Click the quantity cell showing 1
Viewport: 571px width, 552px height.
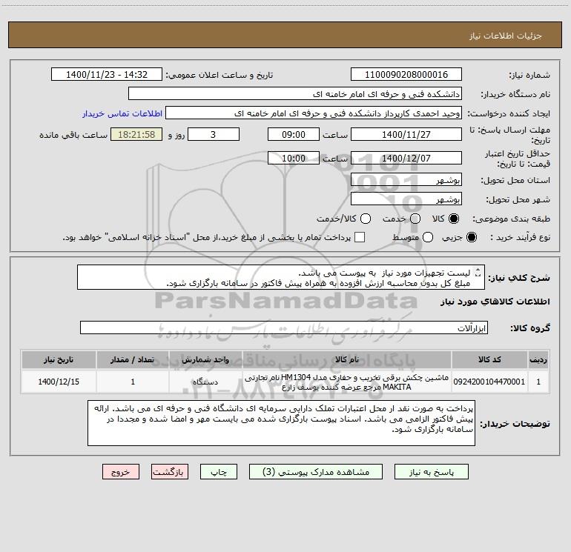point(133,382)
